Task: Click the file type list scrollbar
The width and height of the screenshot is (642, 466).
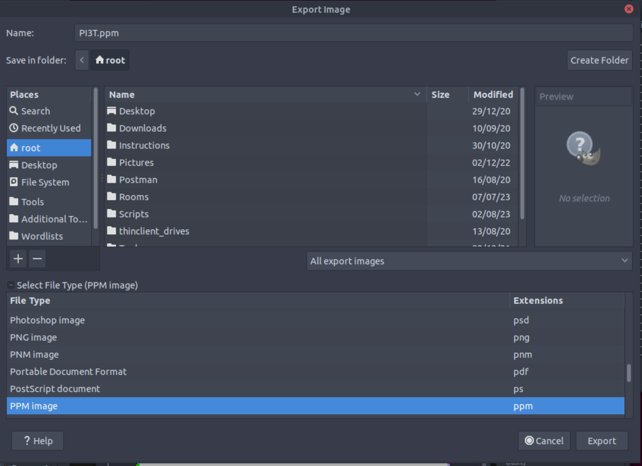Action: (x=629, y=373)
